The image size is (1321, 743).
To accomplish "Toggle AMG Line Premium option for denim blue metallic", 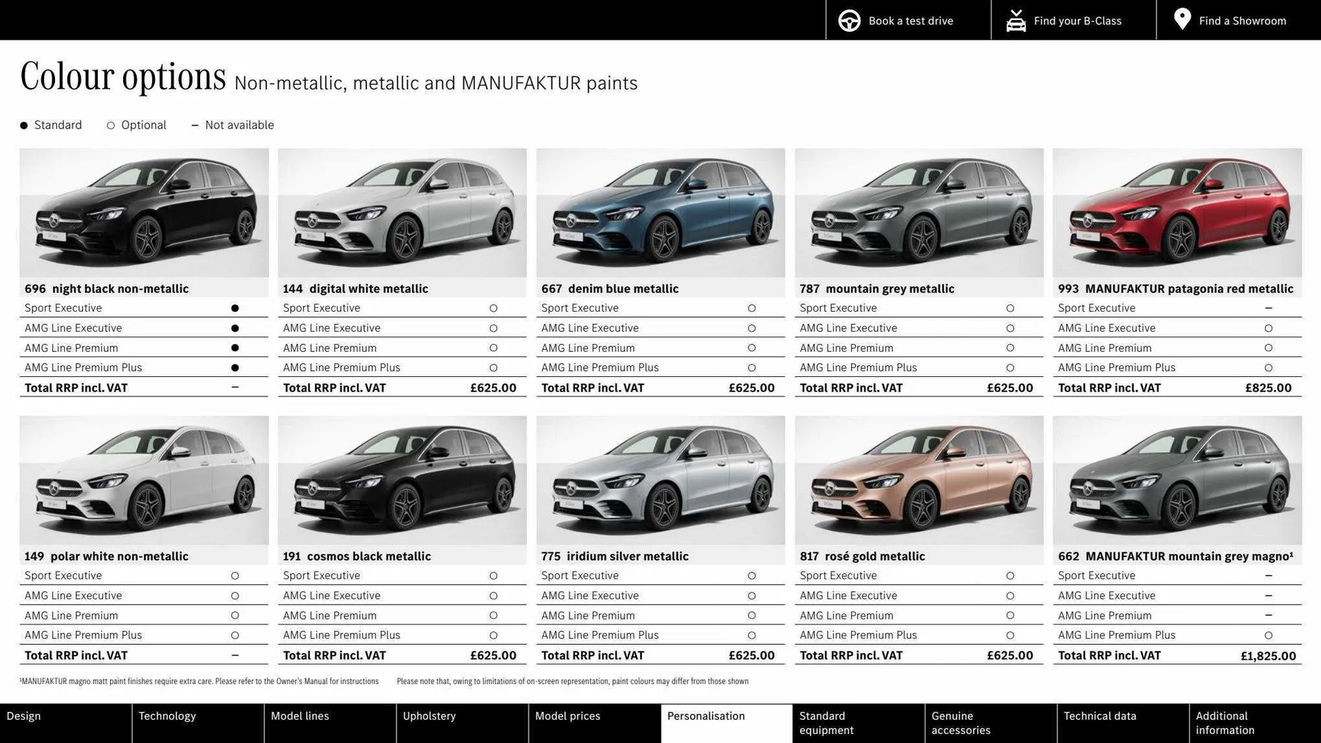I will coord(751,348).
